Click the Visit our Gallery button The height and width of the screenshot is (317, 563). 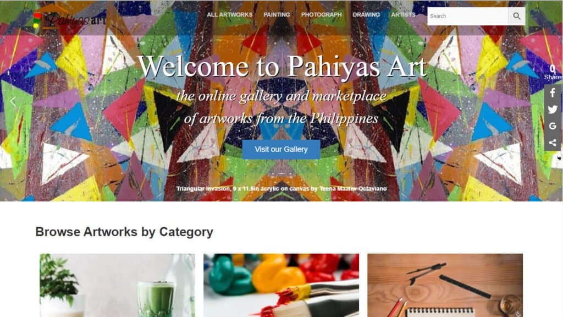pos(281,149)
